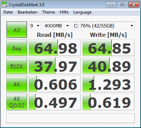Click the 512K write value 40.89
Screen dimensions: 141x128
(108, 66)
